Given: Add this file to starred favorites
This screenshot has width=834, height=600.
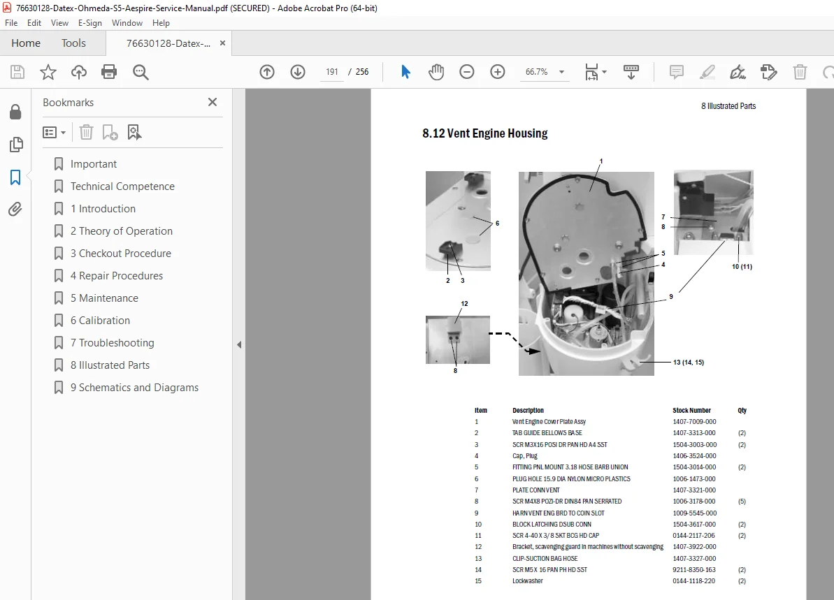Looking at the screenshot, I should 48,72.
